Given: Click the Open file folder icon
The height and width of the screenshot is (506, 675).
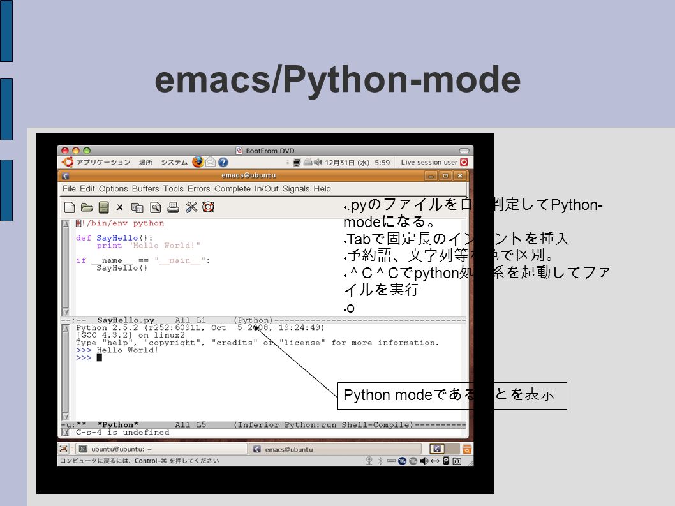Looking at the screenshot, I should point(87,207).
